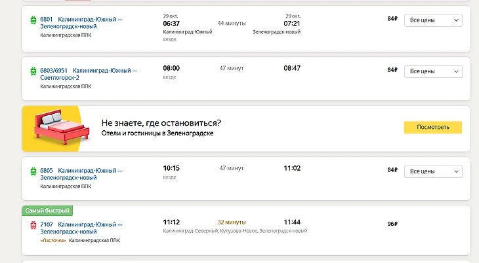
Task: Click the red Lastochka train icon for 7107
Action: (33, 226)
